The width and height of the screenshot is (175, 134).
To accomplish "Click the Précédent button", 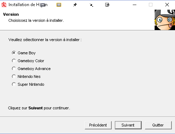I will click(x=98, y=125).
